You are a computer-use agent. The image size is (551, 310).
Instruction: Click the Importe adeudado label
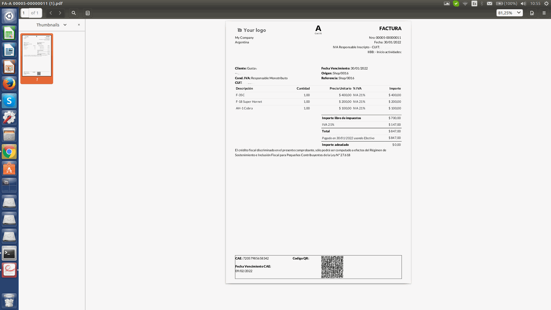335,145
